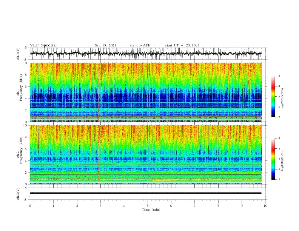
Task: Click time axis tick label "9"
Action: [242, 206]
